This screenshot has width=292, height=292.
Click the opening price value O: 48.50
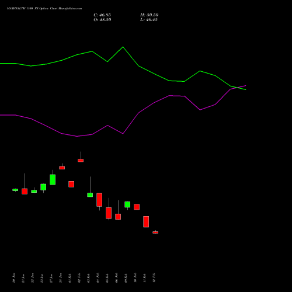[102, 20]
